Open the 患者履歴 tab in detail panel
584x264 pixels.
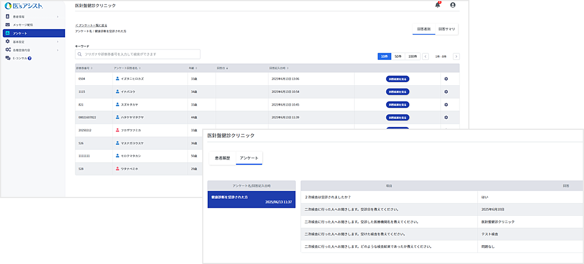pyautogui.click(x=222, y=158)
